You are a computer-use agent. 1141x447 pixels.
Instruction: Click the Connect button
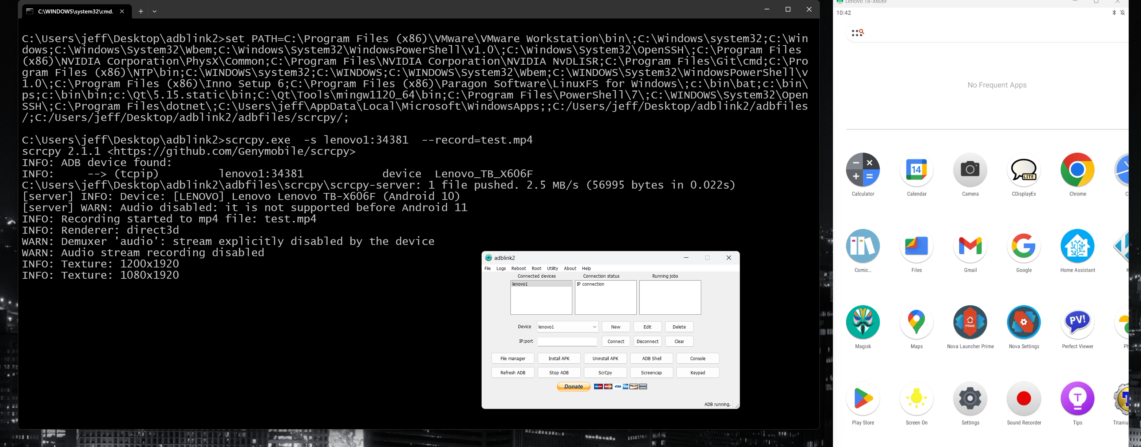tap(616, 341)
